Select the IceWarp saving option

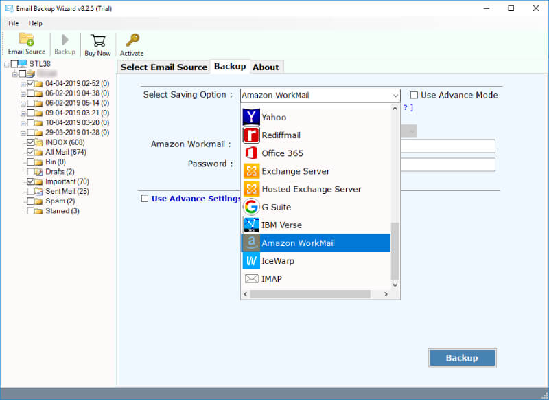[x=277, y=260]
